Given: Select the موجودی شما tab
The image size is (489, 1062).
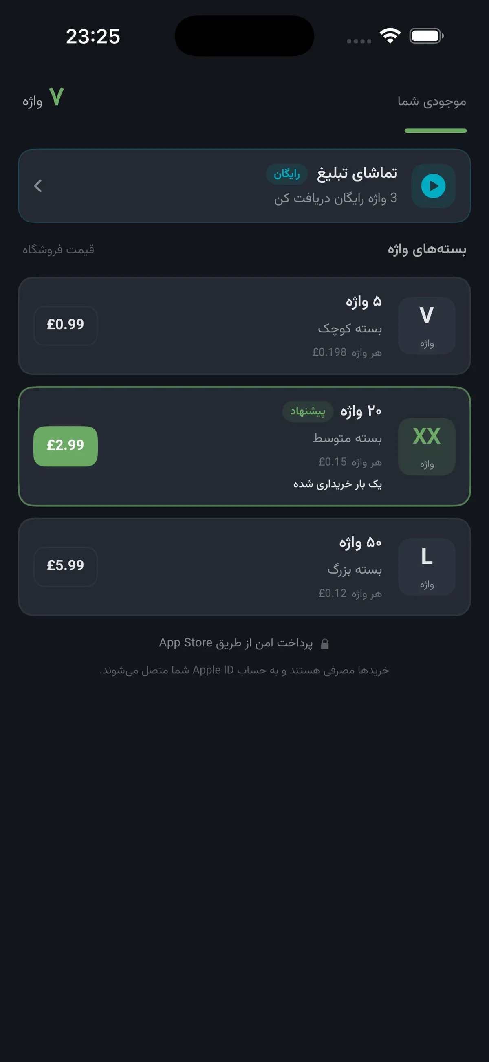Looking at the screenshot, I should tap(432, 101).
